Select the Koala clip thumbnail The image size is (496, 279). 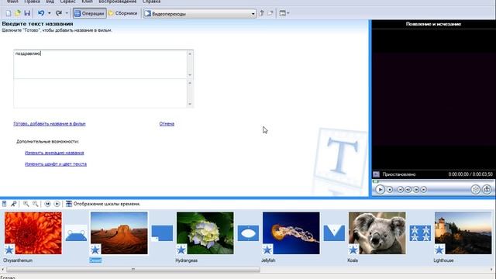(377, 233)
